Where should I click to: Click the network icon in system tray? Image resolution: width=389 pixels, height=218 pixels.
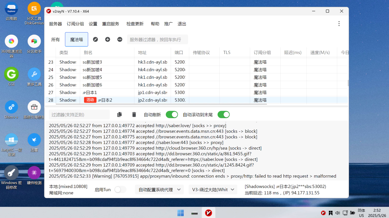tap(345, 213)
